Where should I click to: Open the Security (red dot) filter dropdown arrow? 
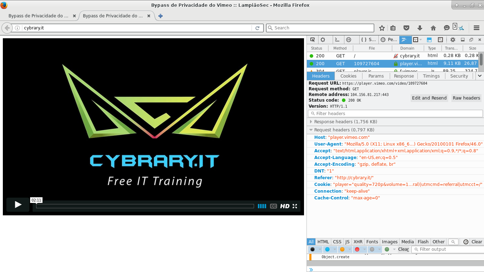(365, 249)
